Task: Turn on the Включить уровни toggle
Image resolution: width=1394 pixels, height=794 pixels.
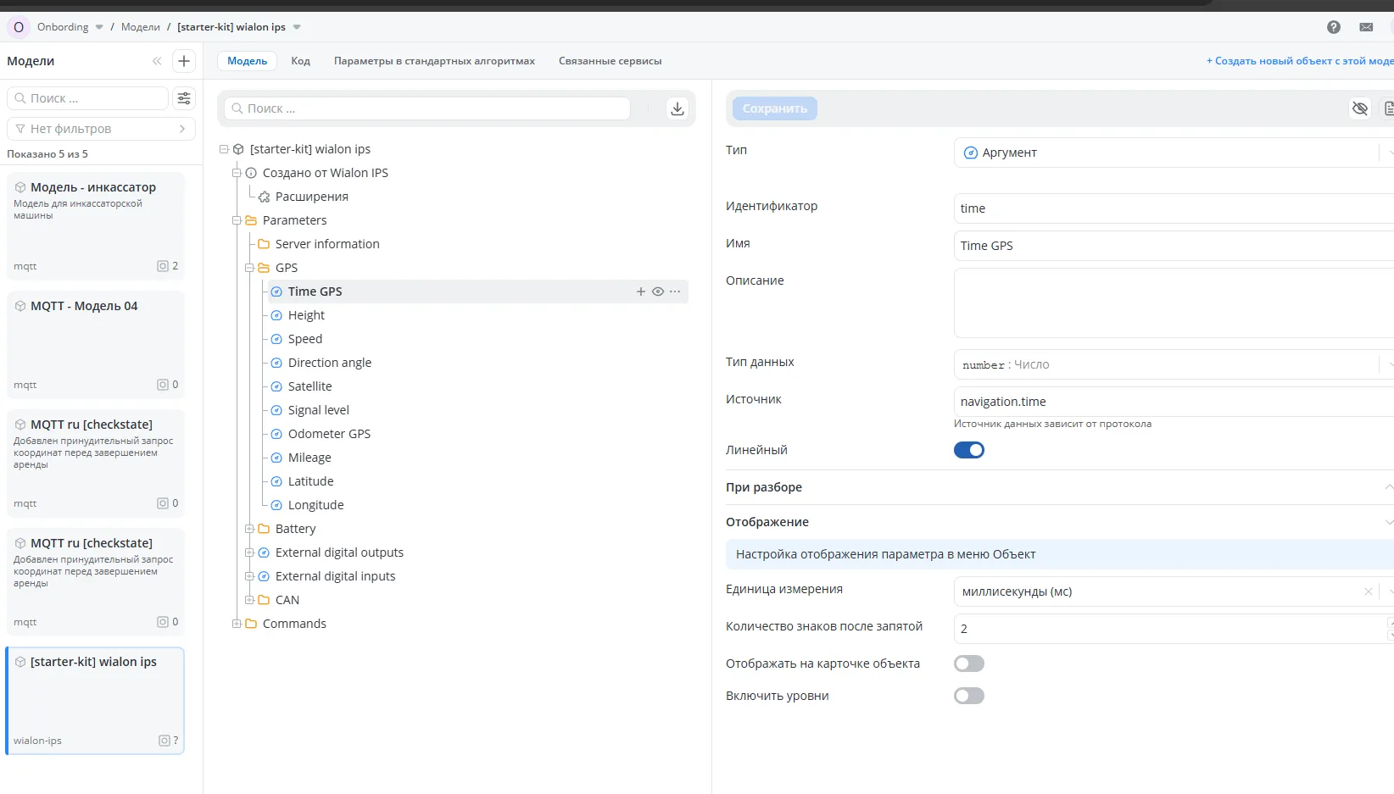Action: click(969, 696)
